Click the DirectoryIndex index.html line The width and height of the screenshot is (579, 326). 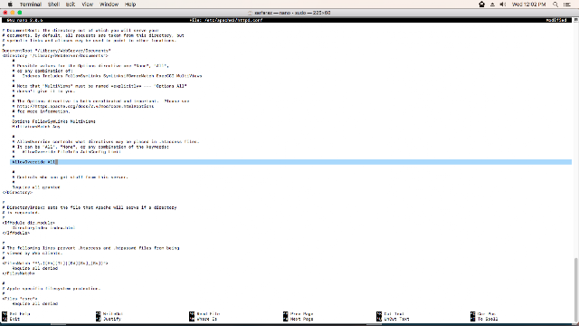(x=43, y=227)
